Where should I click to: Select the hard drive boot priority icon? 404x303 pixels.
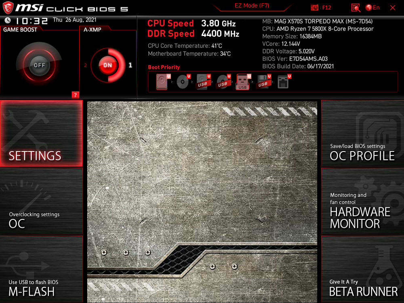(x=162, y=81)
